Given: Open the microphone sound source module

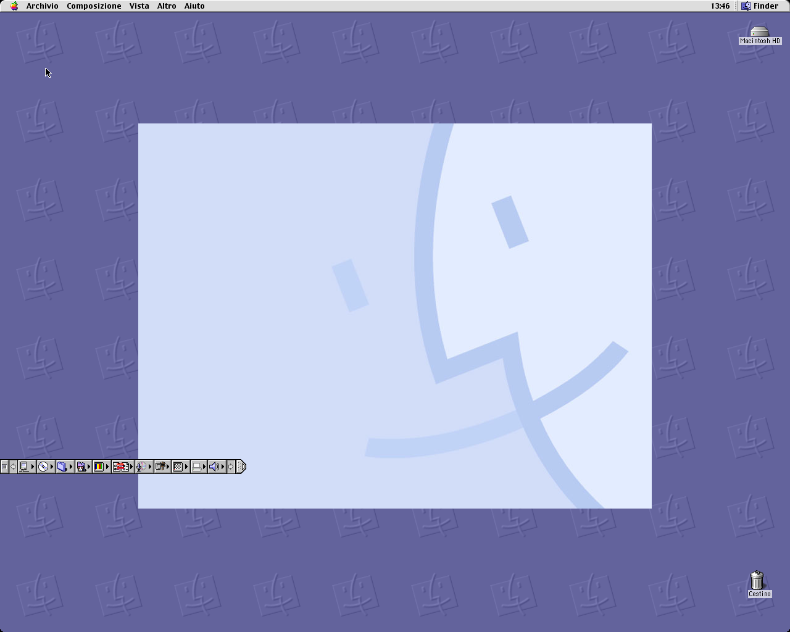Looking at the screenshot, I should pyautogui.click(x=144, y=467).
